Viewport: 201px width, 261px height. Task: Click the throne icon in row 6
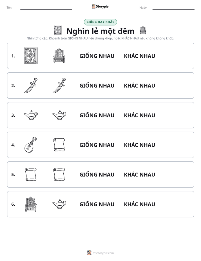(31, 204)
